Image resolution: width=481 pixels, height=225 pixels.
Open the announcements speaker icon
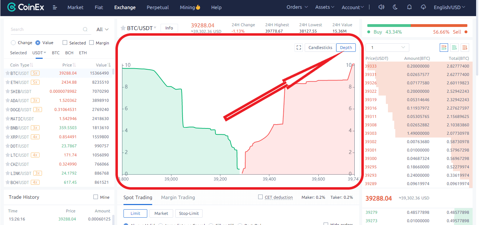coord(381,7)
